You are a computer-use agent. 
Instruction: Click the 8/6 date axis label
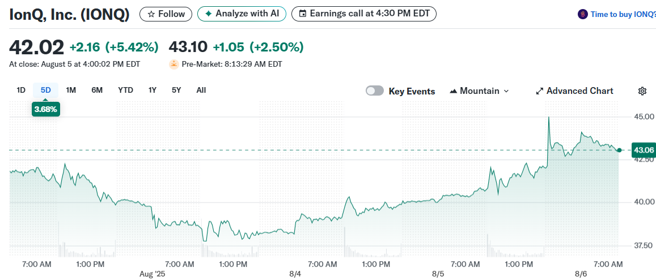click(581, 274)
